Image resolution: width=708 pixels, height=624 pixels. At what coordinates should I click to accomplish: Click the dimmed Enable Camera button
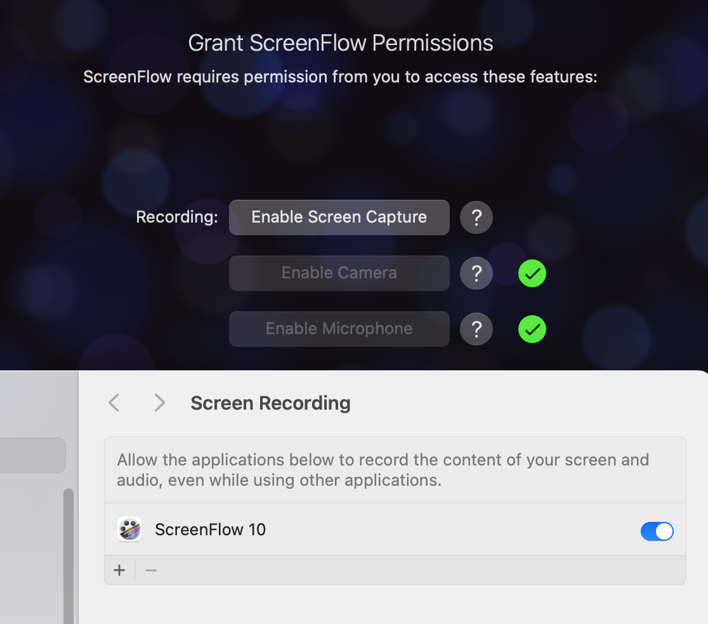click(339, 273)
